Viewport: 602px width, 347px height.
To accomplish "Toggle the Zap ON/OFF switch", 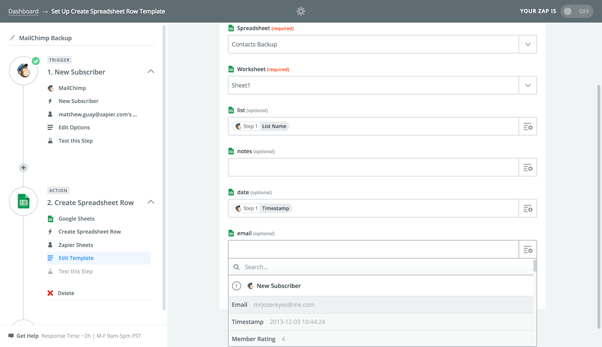I will (x=577, y=11).
